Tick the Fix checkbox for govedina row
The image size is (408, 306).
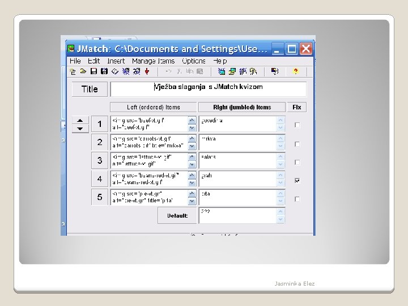click(297, 125)
